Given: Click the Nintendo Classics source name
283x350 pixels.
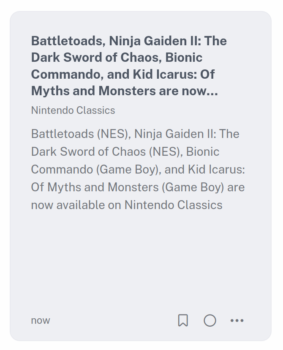Looking at the screenshot, I should 73,110.
